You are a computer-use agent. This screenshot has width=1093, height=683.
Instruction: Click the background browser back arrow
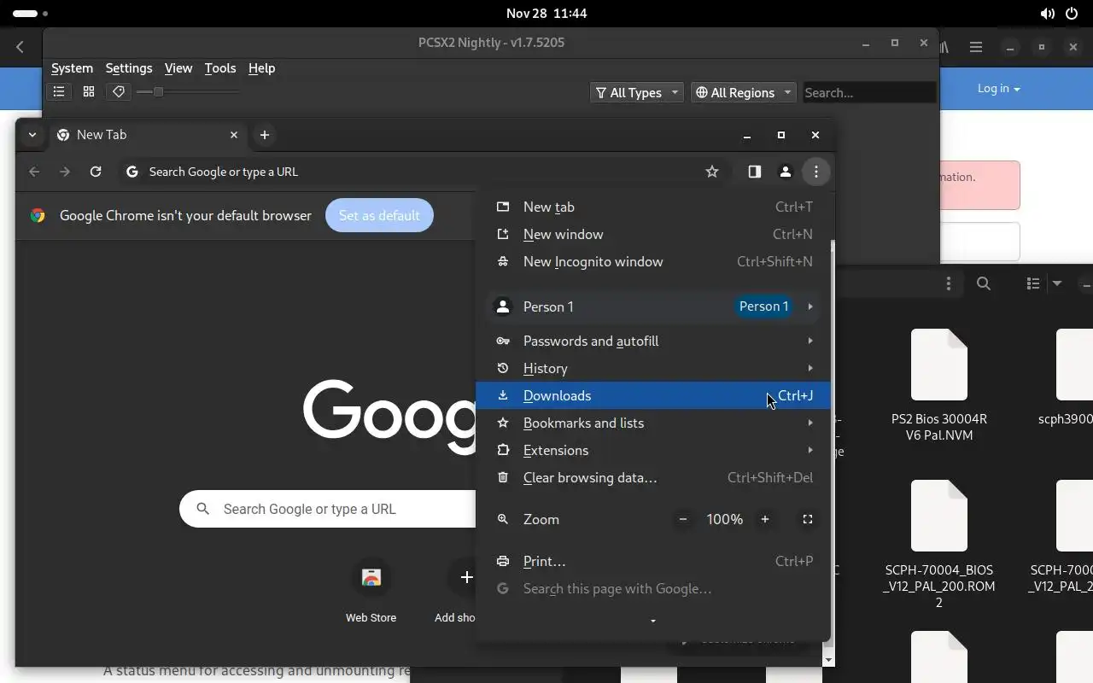coord(20,48)
